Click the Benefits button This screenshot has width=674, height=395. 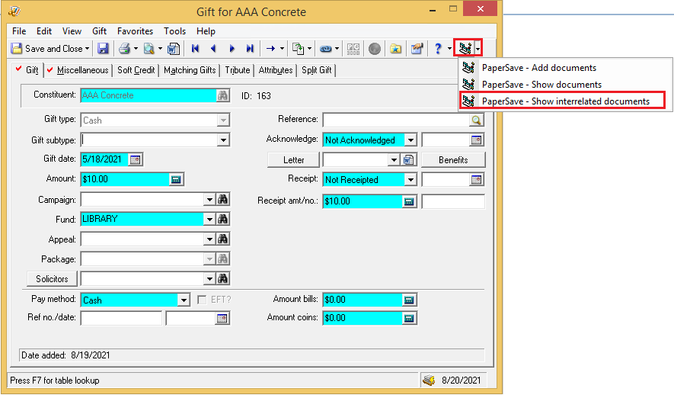point(453,160)
